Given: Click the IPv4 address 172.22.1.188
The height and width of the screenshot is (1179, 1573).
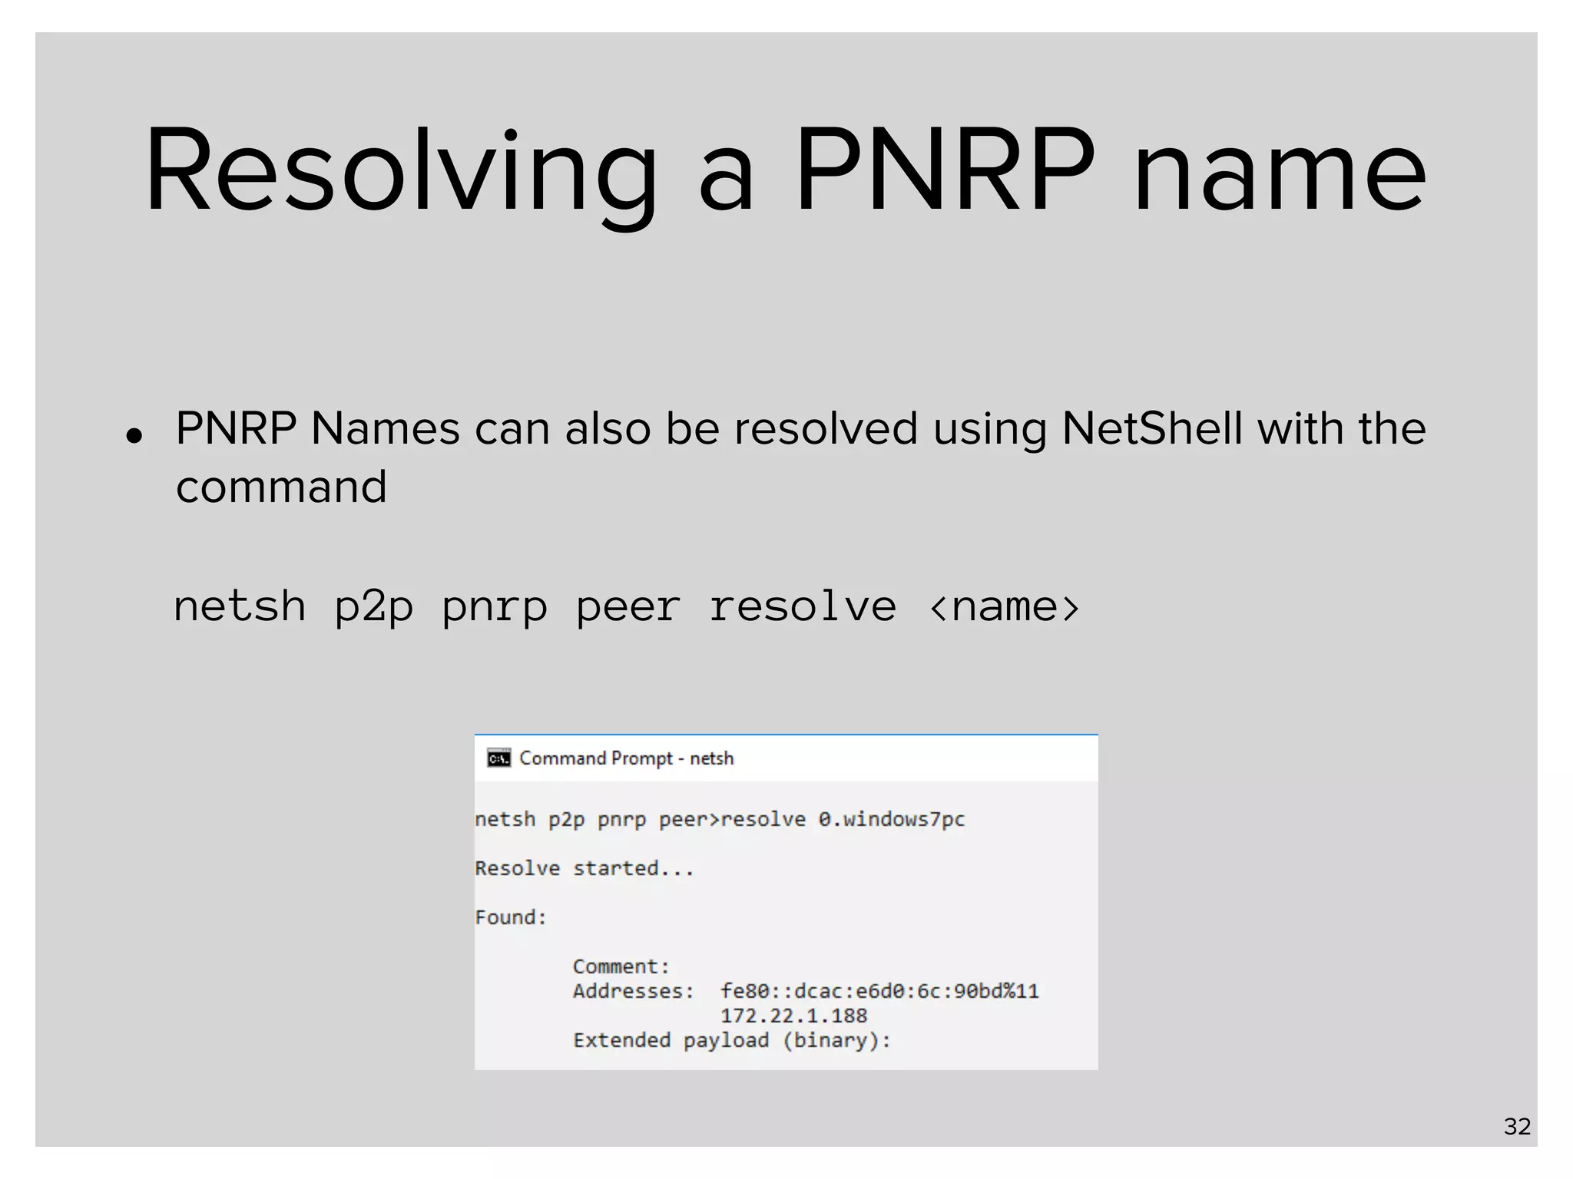Looking at the screenshot, I should pyautogui.click(x=793, y=1016).
